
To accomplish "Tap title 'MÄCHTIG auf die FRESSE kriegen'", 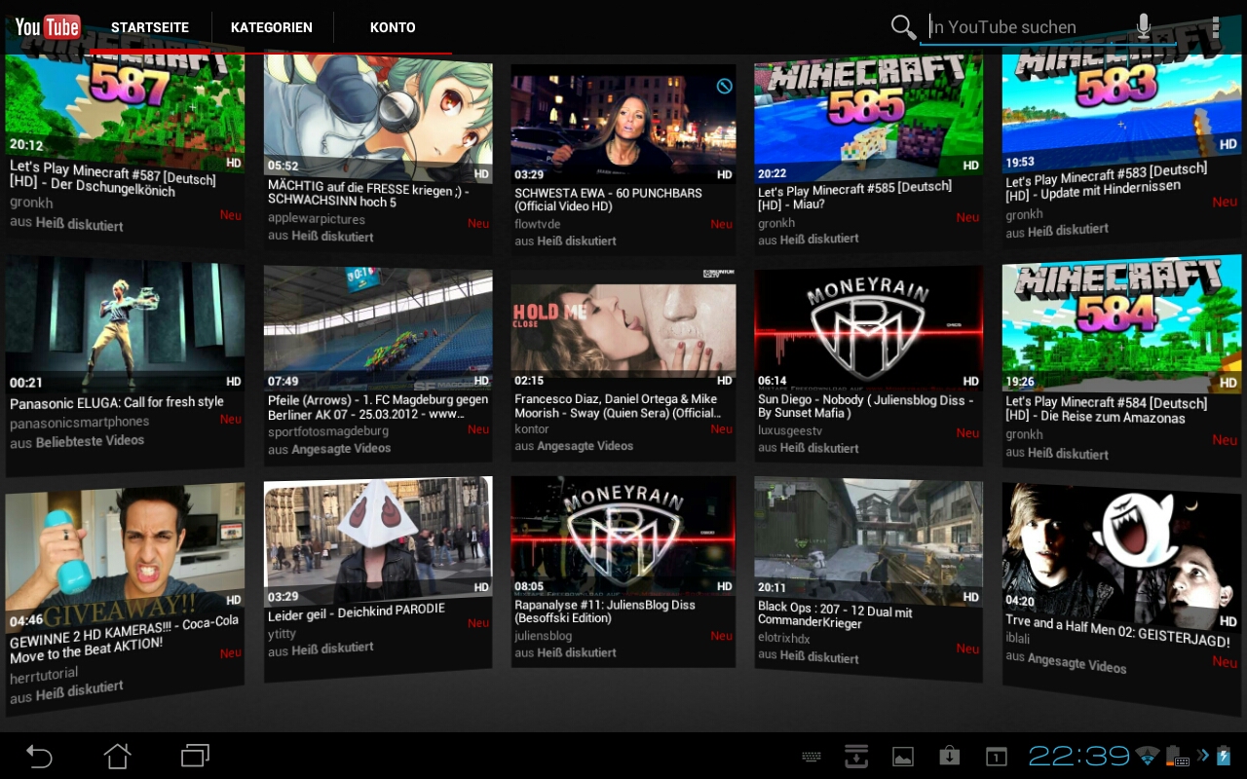I will pos(368,194).
